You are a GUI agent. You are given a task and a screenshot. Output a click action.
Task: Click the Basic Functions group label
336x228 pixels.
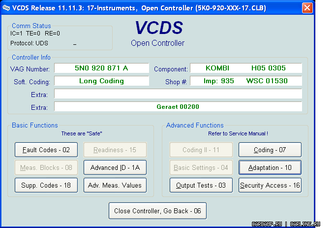click(35, 125)
